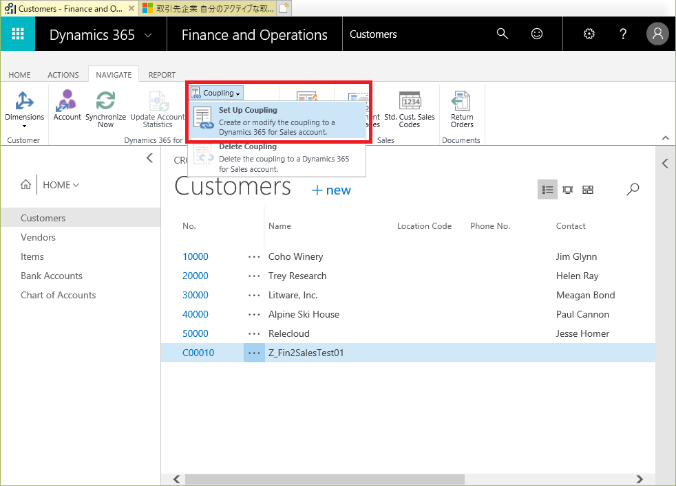The image size is (676, 486).
Task: Collapse the left navigation pane
Action: click(x=149, y=158)
